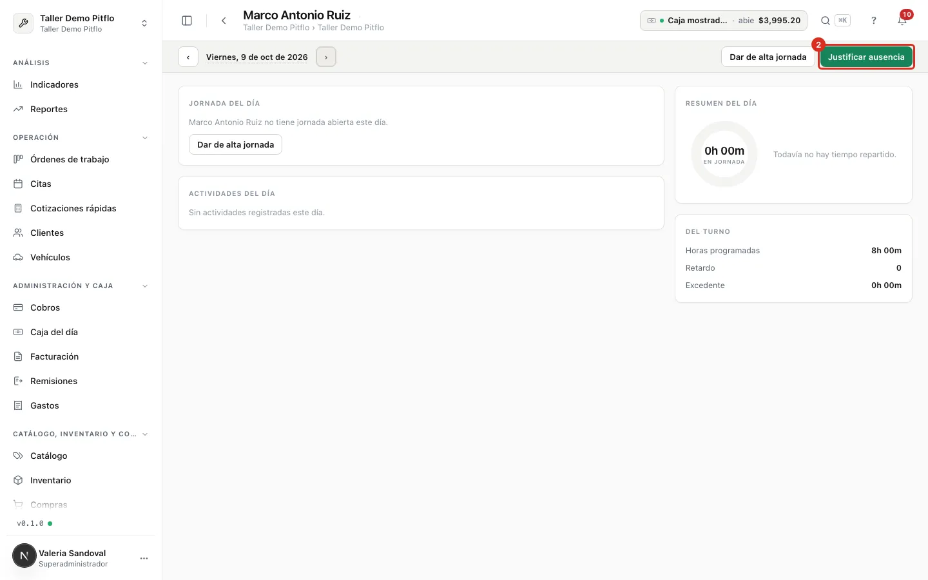928x580 pixels.
Task: Click the 0h 00m progress ring
Action: coord(724,155)
